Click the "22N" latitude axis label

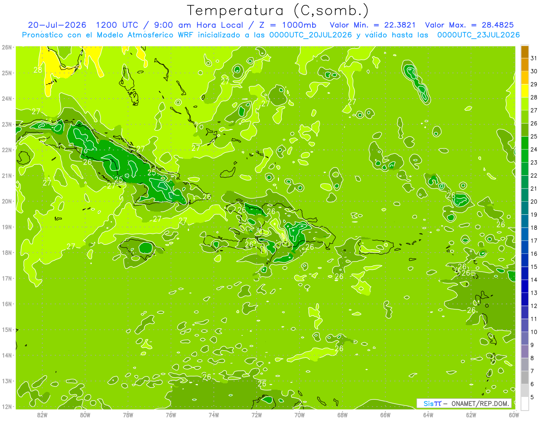(7, 150)
